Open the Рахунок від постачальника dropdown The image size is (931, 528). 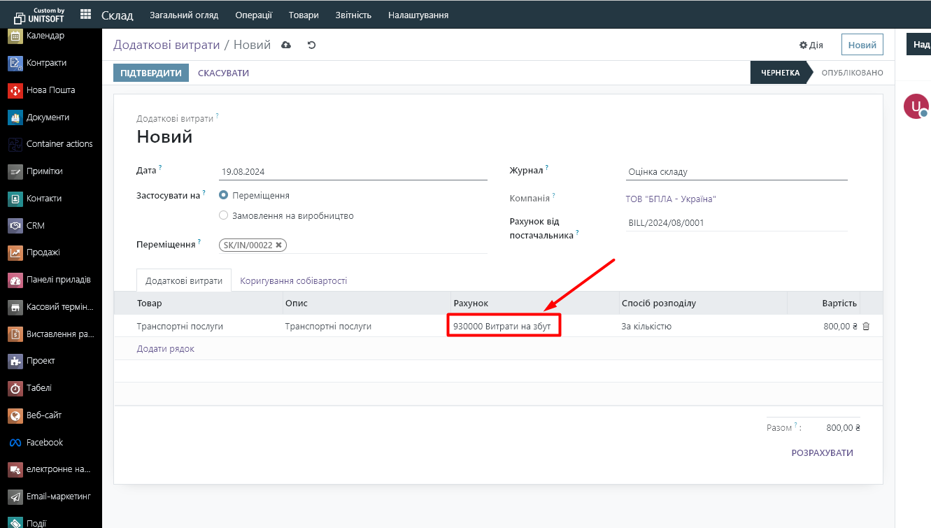click(x=736, y=223)
